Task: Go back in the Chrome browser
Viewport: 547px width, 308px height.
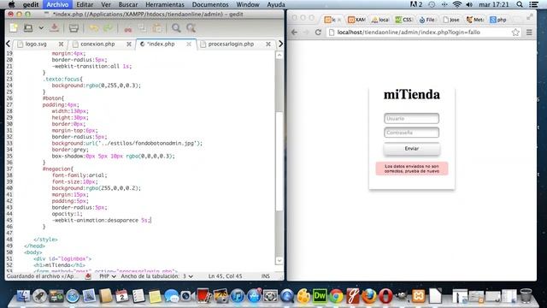Action: pyautogui.click(x=294, y=33)
